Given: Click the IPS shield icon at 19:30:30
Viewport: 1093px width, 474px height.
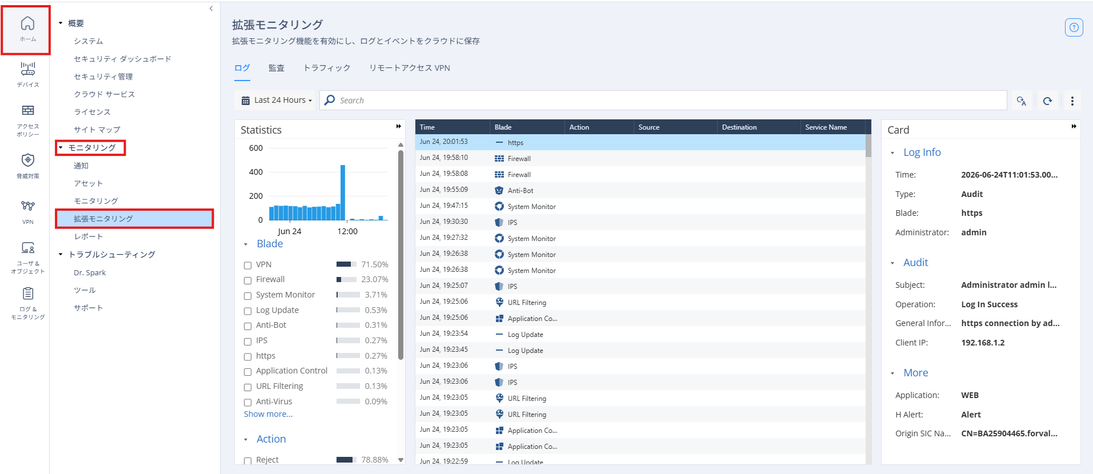Looking at the screenshot, I should pyautogui.click(x=499, y=223).
